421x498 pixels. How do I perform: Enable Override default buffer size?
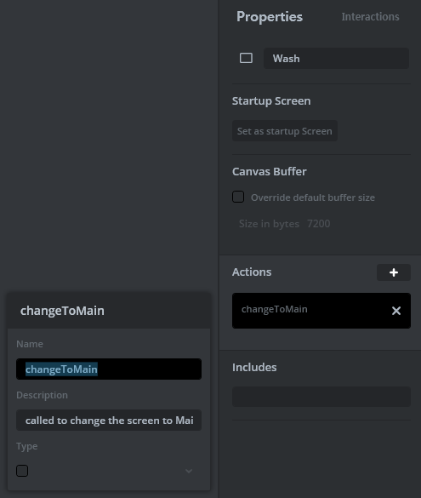tap(238, 197)
